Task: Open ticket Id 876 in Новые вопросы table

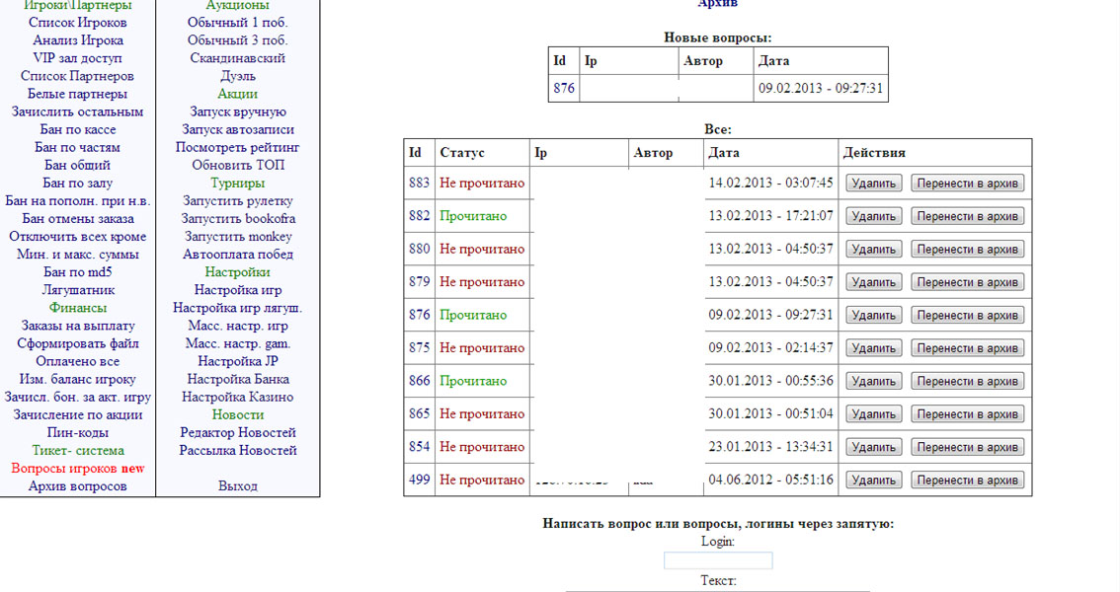Action: coord(564,88)
